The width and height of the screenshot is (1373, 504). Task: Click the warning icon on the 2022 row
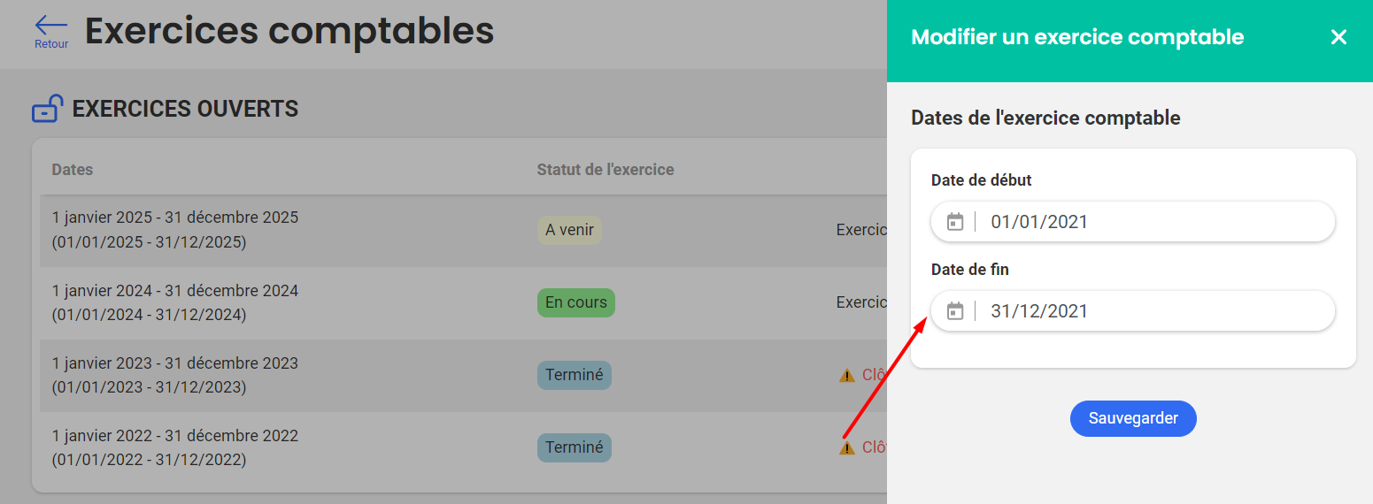point(847,447)
